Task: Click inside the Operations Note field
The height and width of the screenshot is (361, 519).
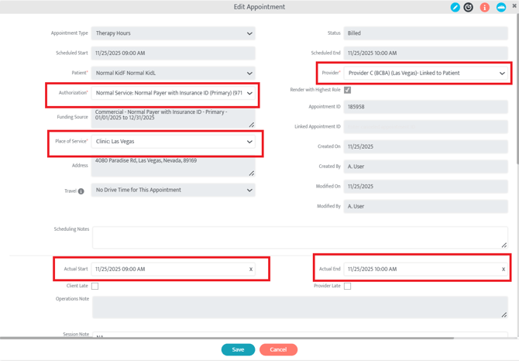Action: coord(298,306)
